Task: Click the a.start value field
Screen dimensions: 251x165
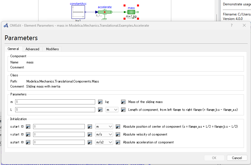Action: click(59, 142)
